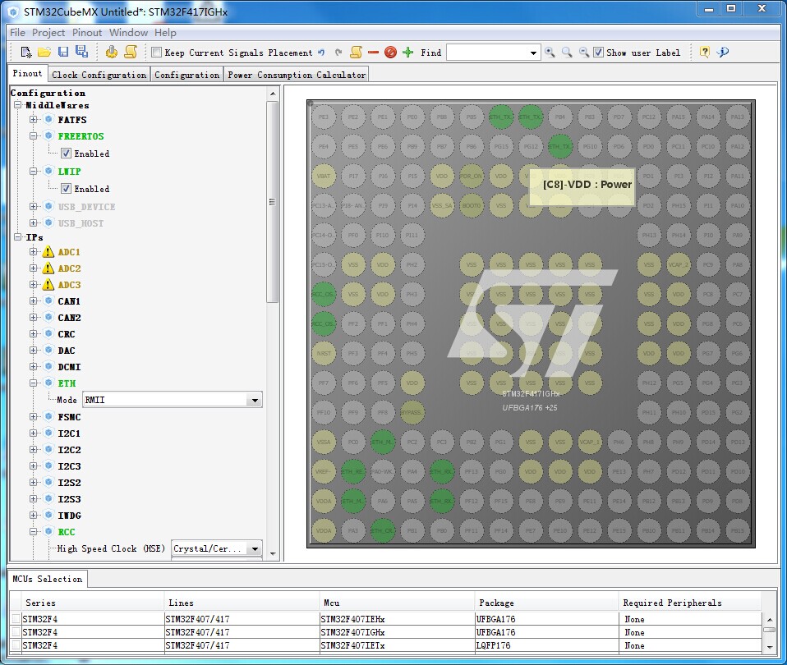Image resolution: width=787 pixels, height=665 pixels.
Task: Click the scroll icon left of the red minus
Action: click(x=357, y=53)
